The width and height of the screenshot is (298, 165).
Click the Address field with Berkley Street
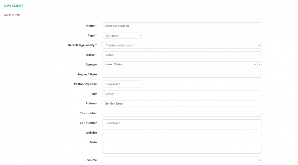tap(182, 104)
